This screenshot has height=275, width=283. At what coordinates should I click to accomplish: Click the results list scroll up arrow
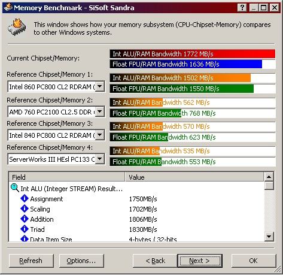[x=269, y=177]
